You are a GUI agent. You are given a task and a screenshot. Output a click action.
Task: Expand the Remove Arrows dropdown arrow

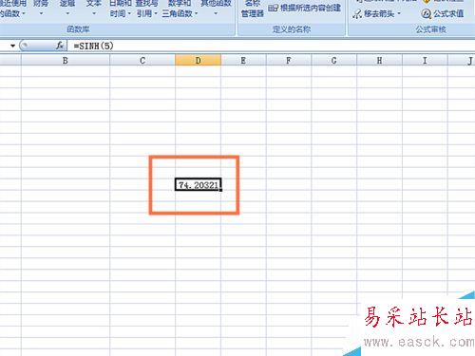tap(399, 14)
